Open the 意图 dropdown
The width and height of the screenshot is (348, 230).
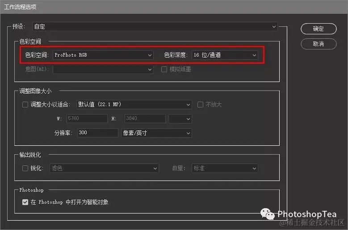click(x=103, y=69)
